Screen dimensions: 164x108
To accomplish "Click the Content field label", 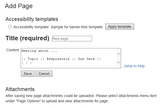I will [13, 50].
